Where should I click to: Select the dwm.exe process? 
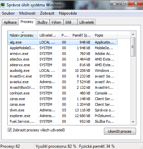pyautogui.click(x=63, y=110)
